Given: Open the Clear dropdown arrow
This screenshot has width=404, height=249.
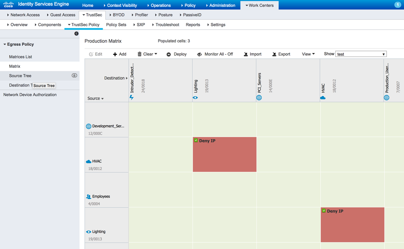Looking at the screenshot, I should (x=156, y=54).
